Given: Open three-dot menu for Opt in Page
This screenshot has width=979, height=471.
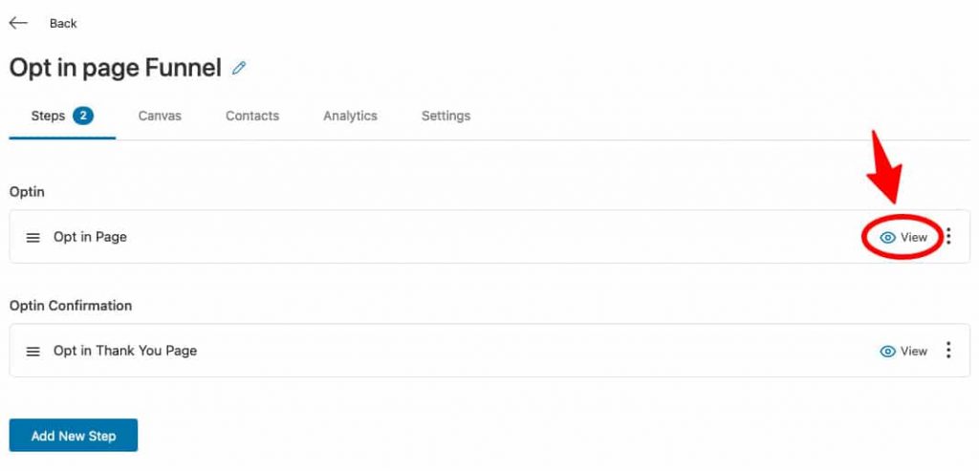Looking at the screenshot, I should pos(948,236).
